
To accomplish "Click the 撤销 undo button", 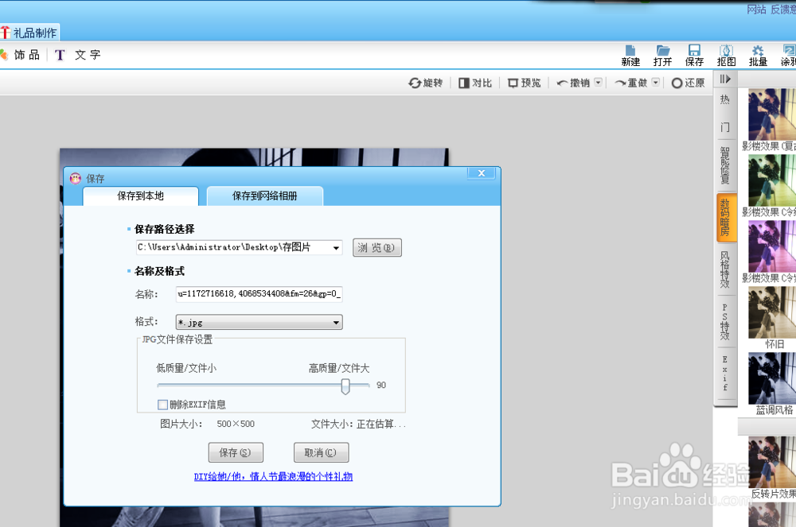I will click(x=573, y=83).
